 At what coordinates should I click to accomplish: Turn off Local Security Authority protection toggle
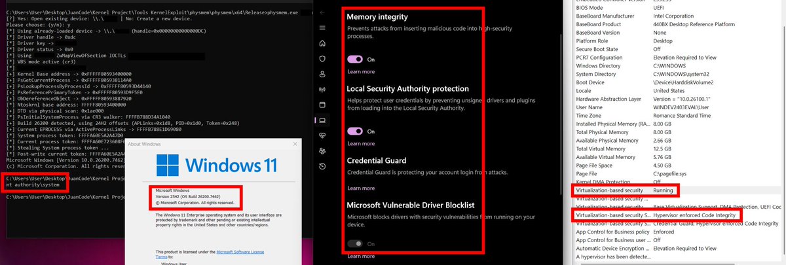[x=354, y=132]
